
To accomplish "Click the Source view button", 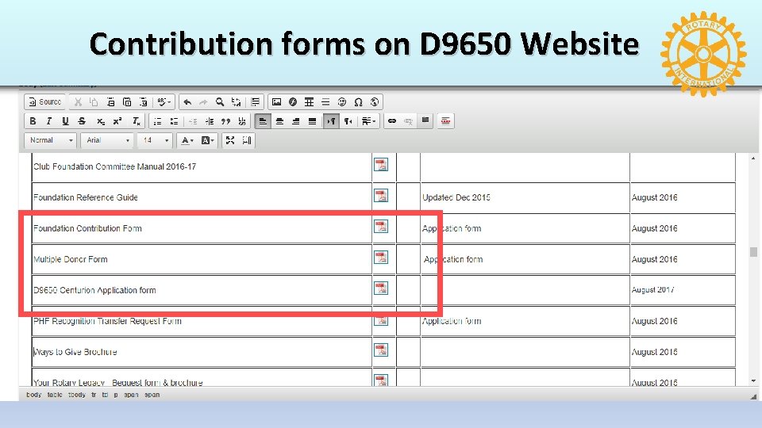I will tap(45, 102).
